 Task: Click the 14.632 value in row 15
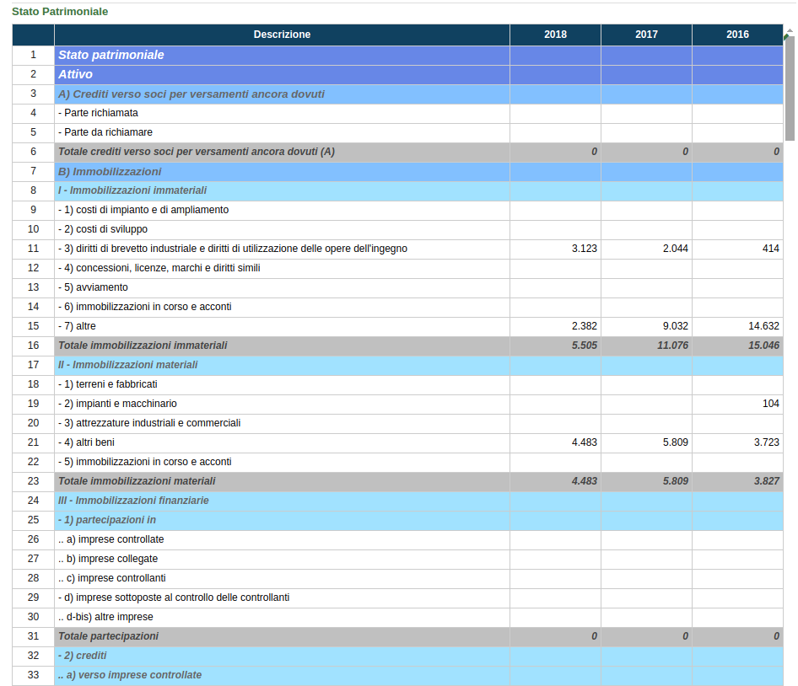click(764, 326)
